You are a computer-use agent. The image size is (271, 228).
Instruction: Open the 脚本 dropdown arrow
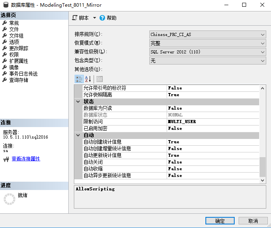[x=94, y=18]
